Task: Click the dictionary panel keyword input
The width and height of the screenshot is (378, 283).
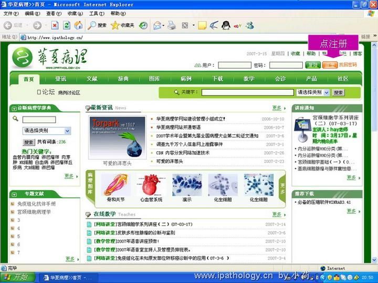Action: click(39, 119)
